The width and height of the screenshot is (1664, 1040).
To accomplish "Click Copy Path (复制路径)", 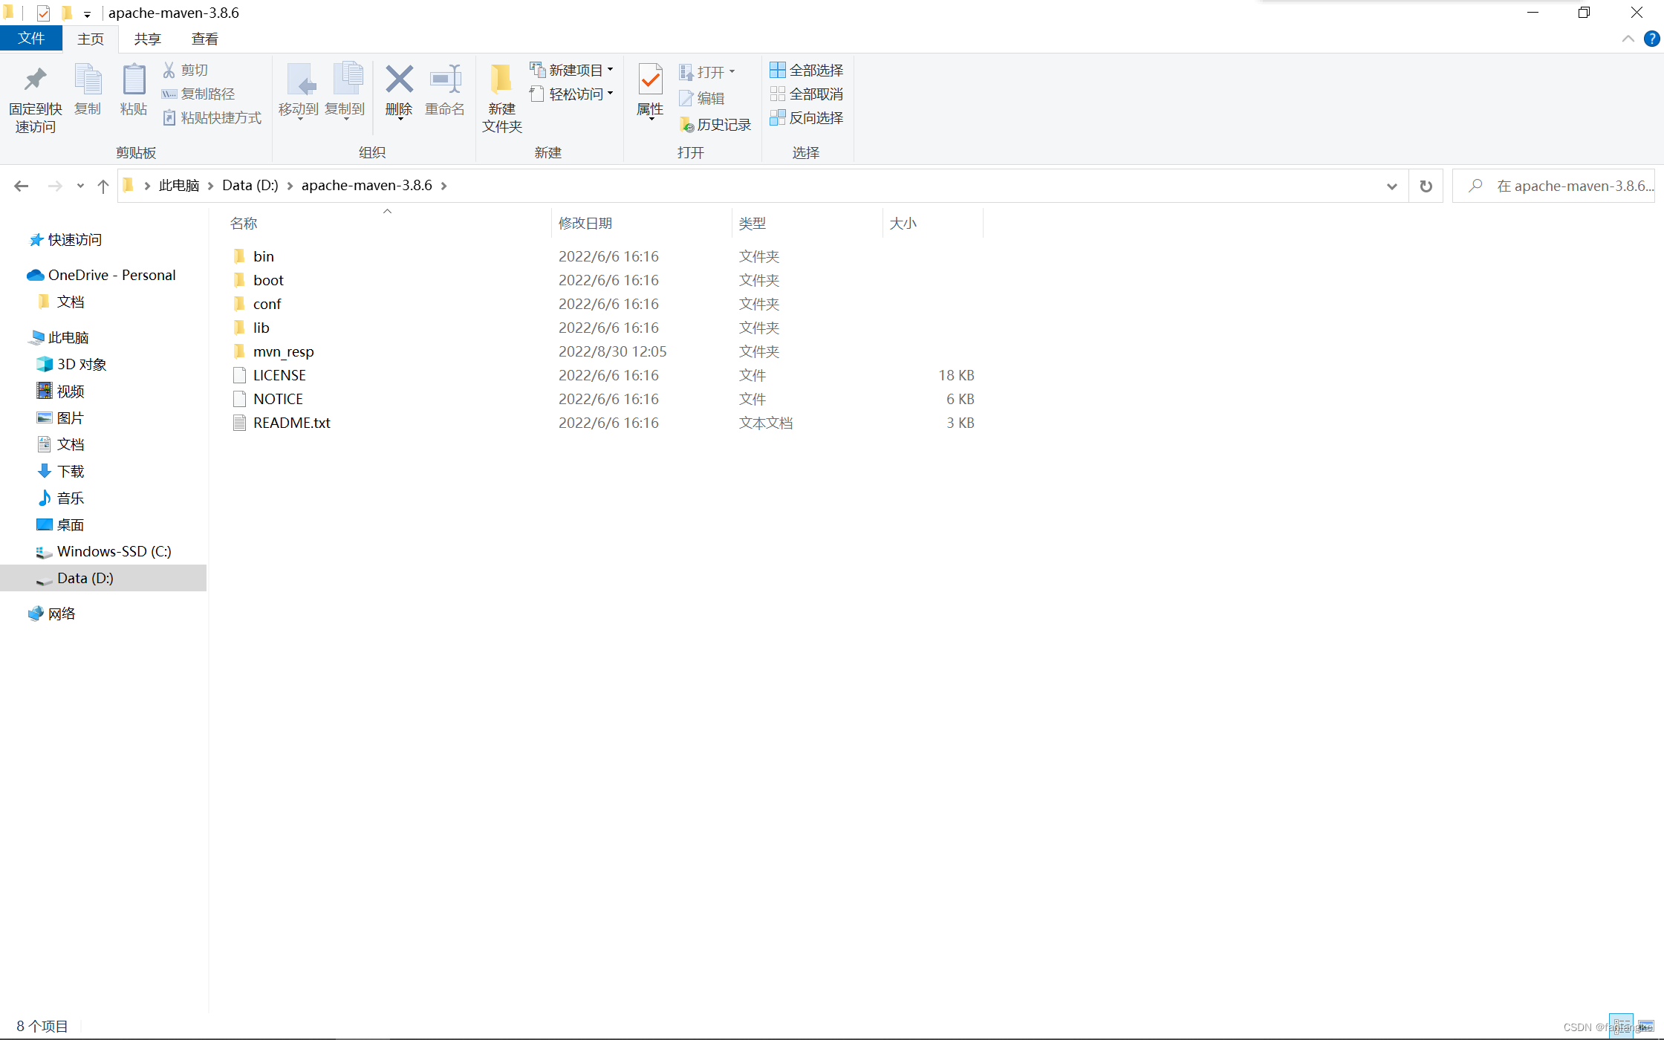I will [198, 94].
